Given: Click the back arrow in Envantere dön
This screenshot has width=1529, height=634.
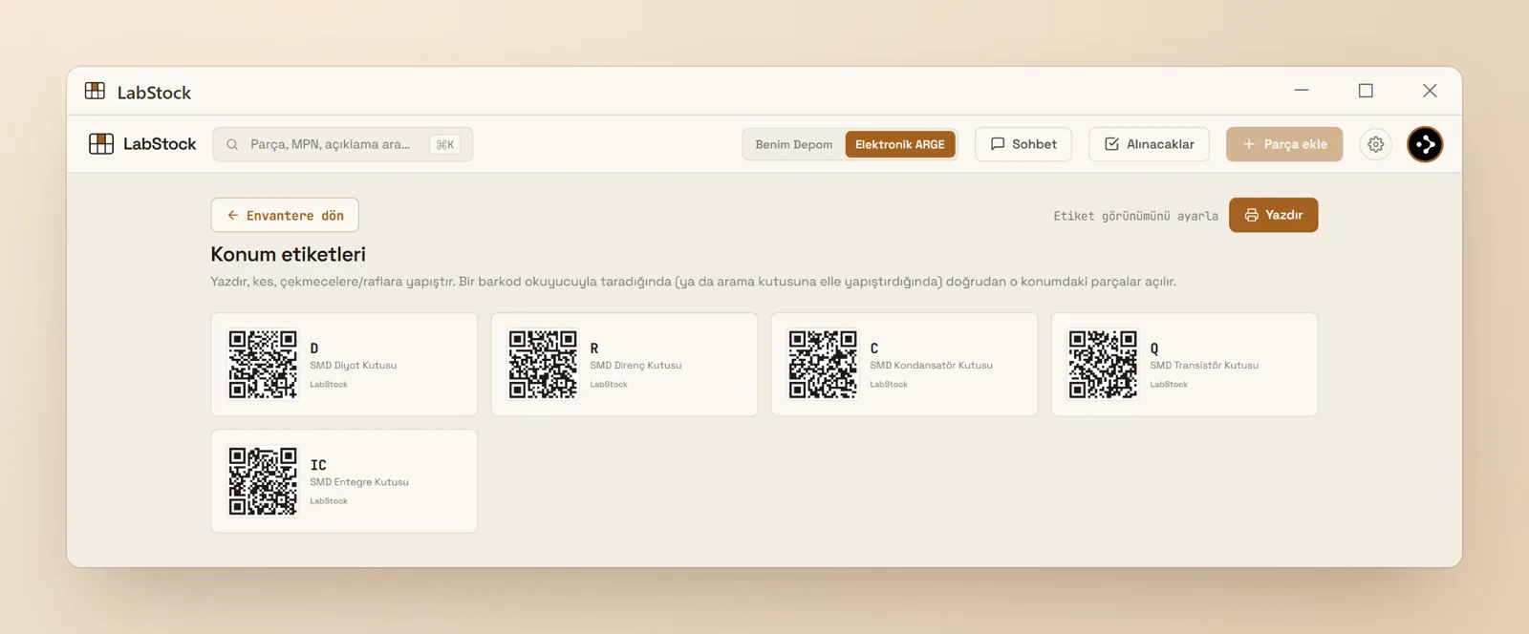Looking at the screenshot, I should pyautogui.click(x=232, y=215).
